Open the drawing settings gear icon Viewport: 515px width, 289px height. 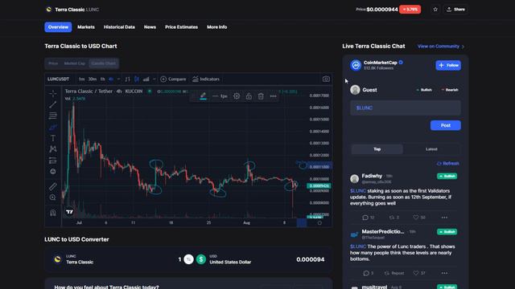coord(237,96)
